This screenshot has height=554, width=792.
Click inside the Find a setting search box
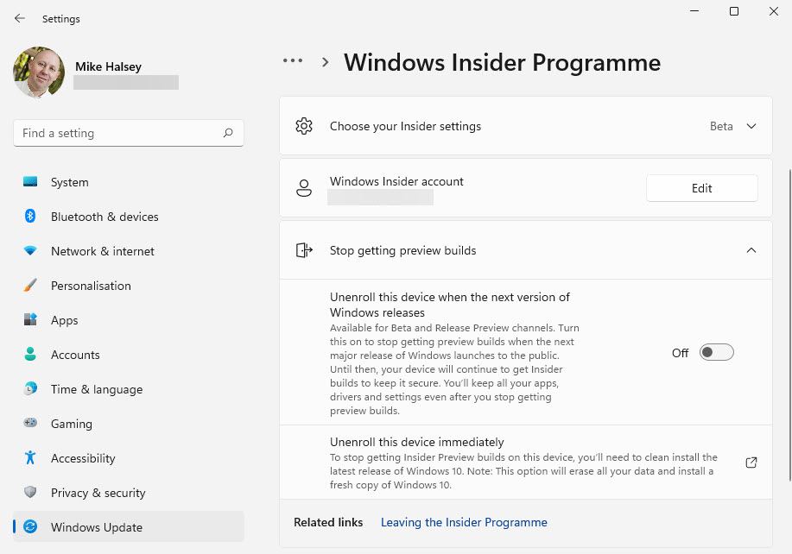(x=121, y=133)
